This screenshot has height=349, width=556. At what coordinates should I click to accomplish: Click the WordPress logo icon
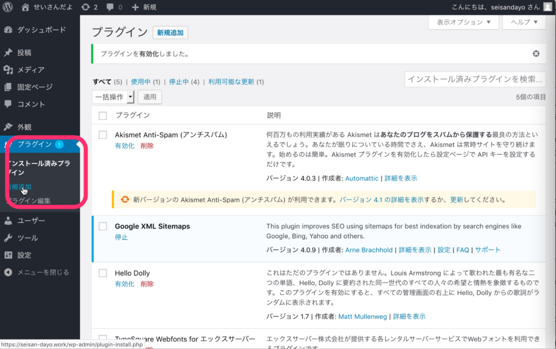pyautogui.click(x=8, y=7)
